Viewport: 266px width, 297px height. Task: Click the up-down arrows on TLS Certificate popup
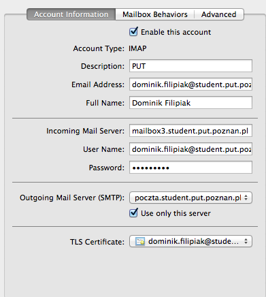246,241
